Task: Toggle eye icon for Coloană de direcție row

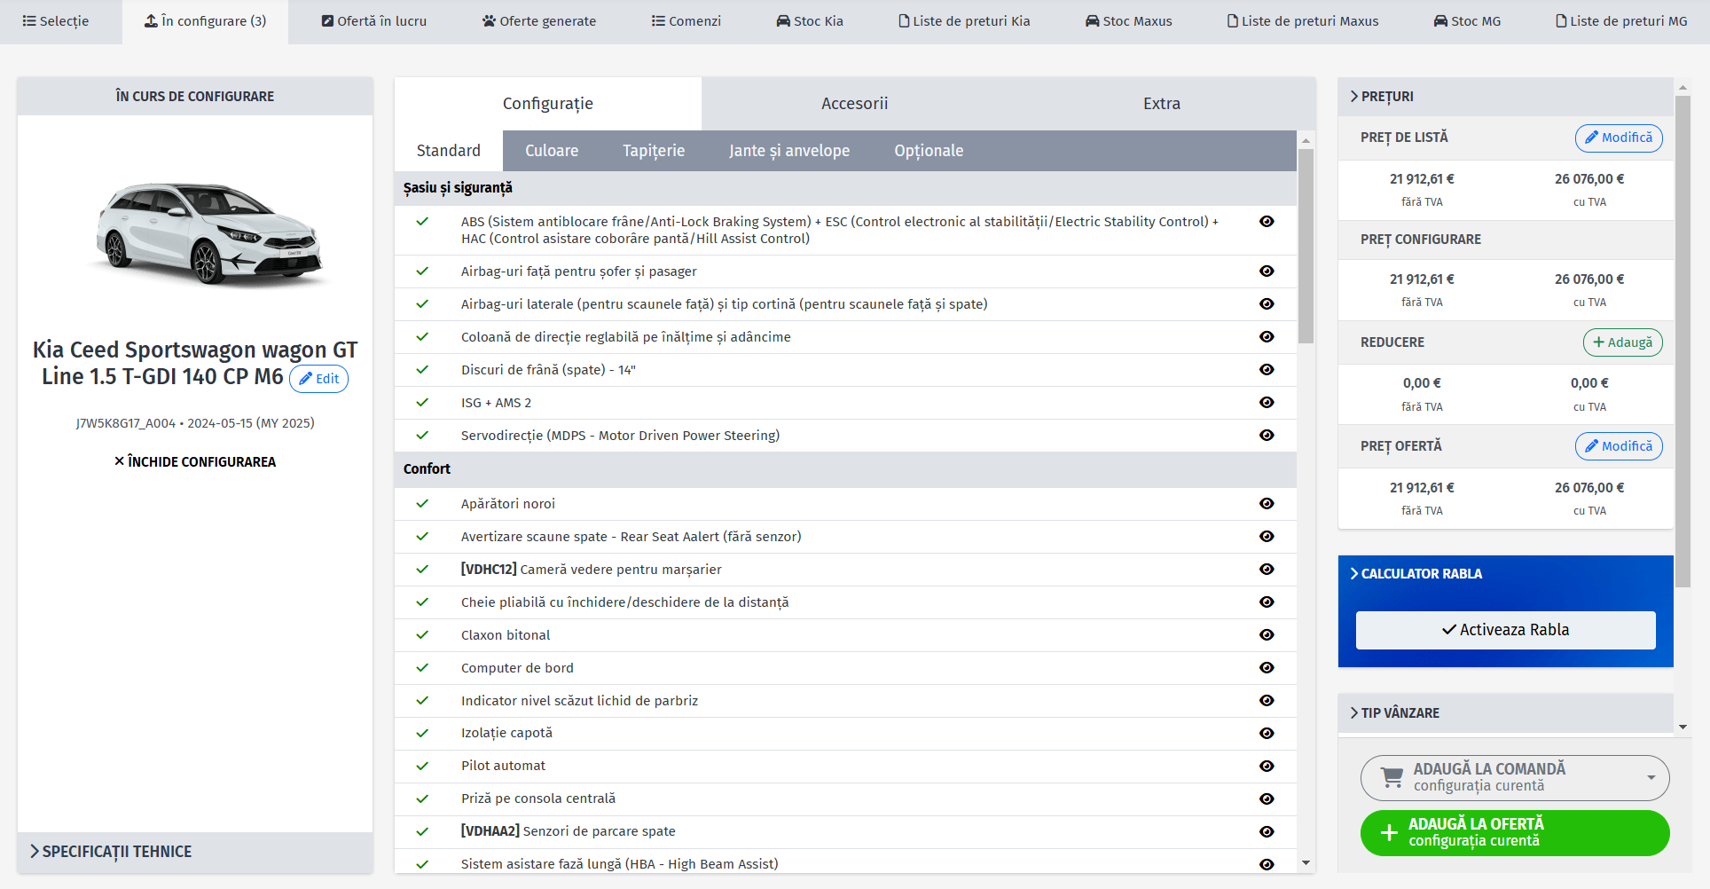Action: pyautogui.click(x=1267, y=337)
